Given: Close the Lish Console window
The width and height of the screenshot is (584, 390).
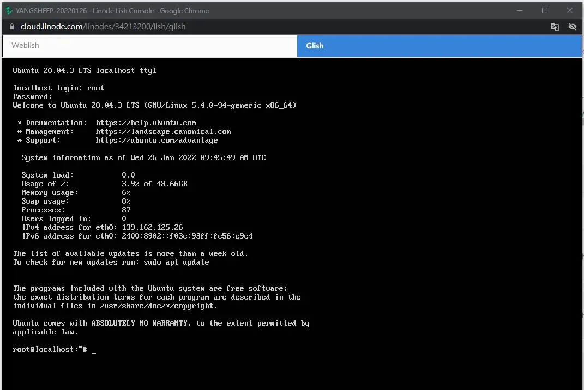Looking at the screenshot, I should click(569, 10).
